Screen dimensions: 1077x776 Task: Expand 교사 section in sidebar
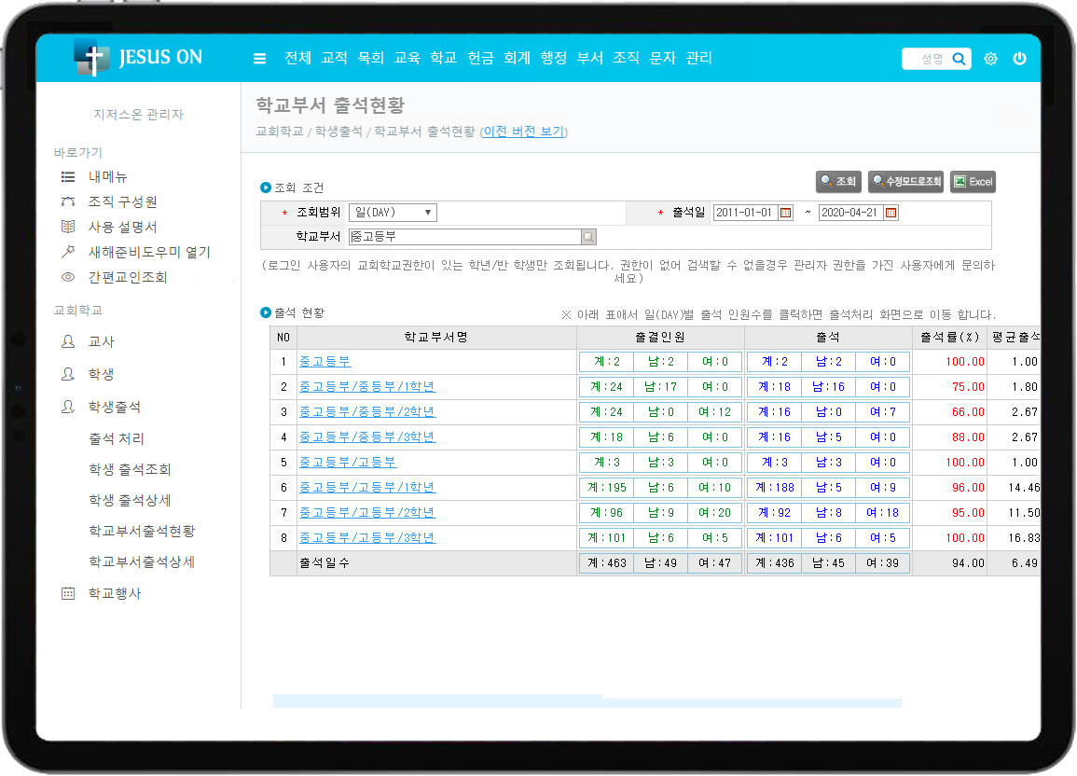(101, 342)
